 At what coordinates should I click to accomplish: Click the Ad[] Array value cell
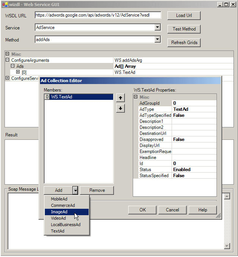click(x=174, y=66)
